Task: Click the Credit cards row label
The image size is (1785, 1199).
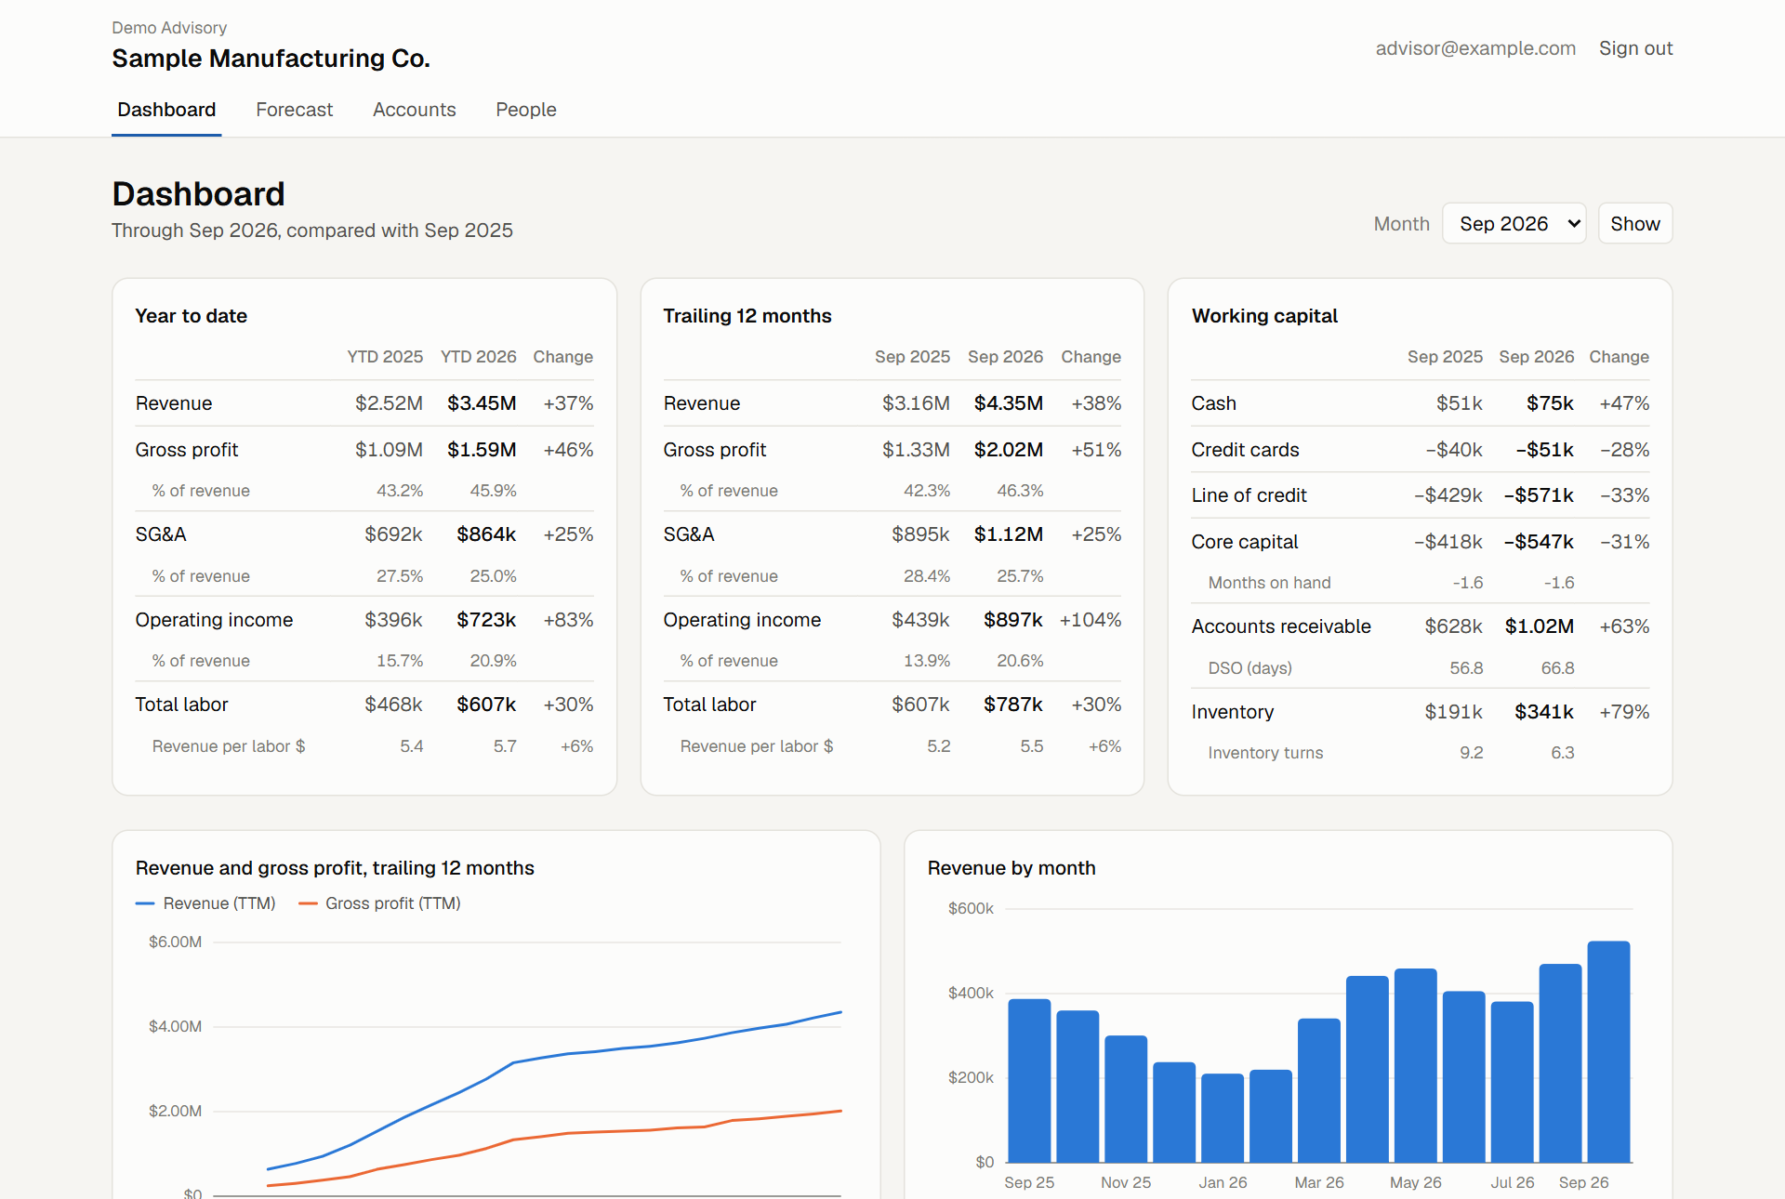Action: 1246,450
